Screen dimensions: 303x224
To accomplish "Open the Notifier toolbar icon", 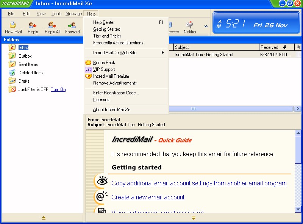I will pyautogui.click(x=190, y=26).
